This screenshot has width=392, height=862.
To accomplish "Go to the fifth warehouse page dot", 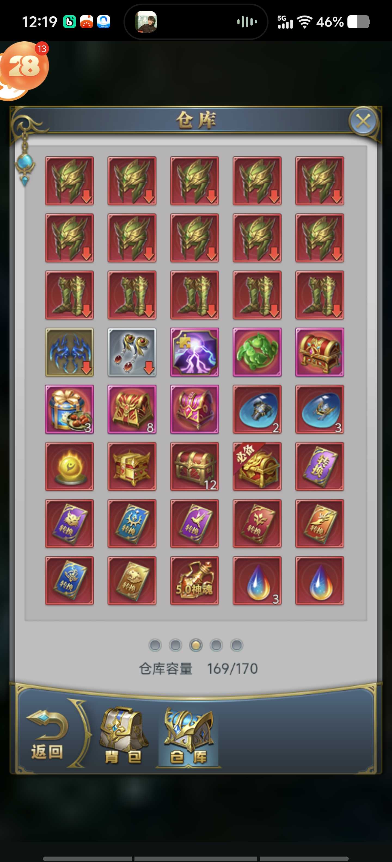I will point(237,645).
